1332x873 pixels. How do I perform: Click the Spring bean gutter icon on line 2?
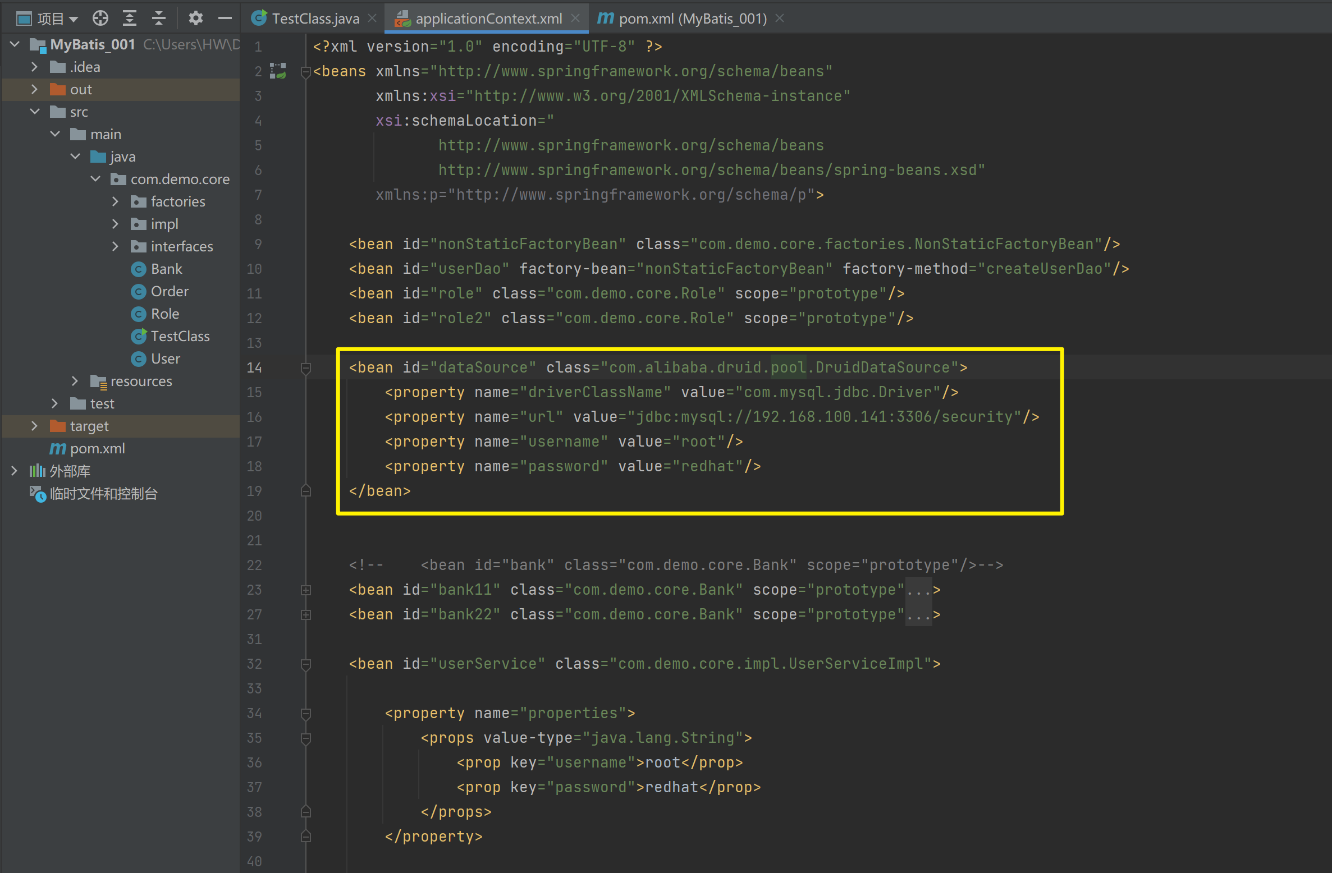pyautogui.click(x=278, y=71)
